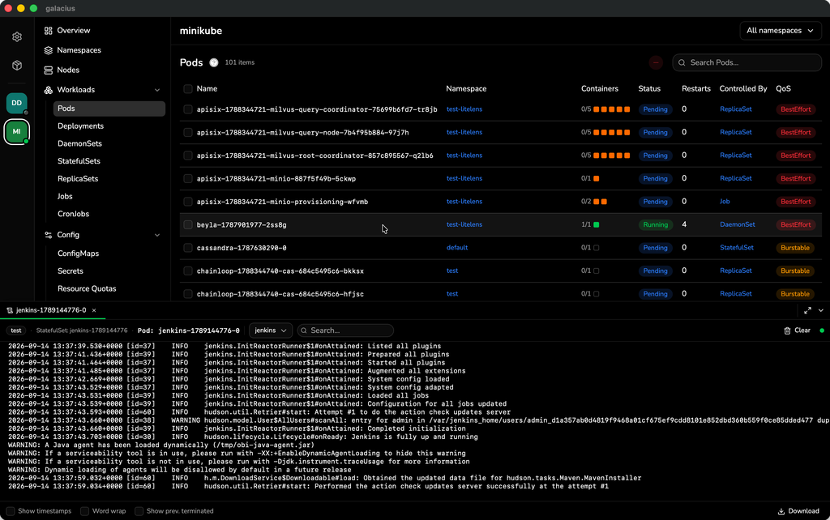Open the Jobs sidebar item

pyautogui.click(x=65, y=196)
